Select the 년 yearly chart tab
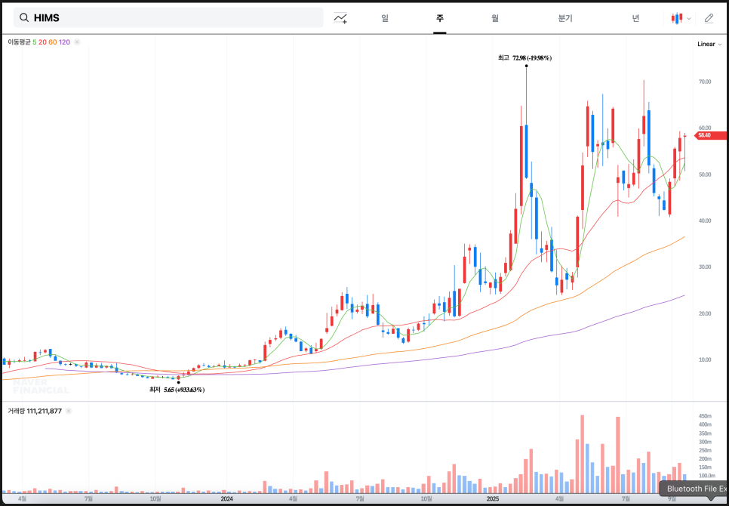The image size is (729, 506). coord(635,19)
